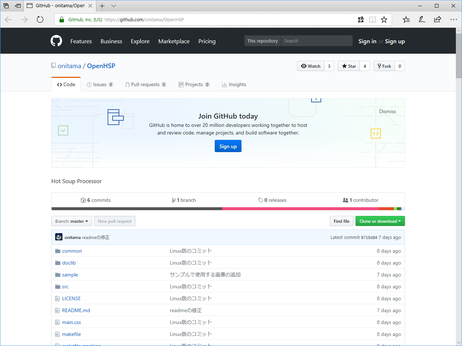Click the GitHub octocat logo

[56, 41]
